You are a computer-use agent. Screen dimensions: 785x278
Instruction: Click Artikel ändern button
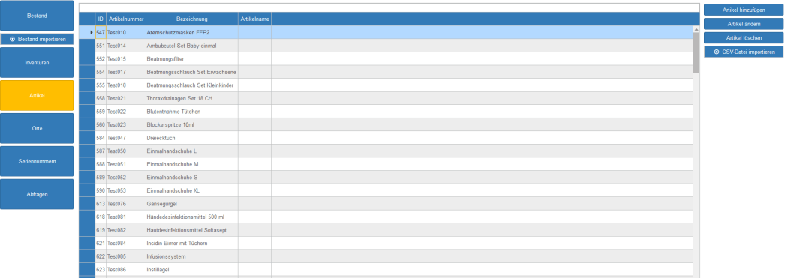744,24
